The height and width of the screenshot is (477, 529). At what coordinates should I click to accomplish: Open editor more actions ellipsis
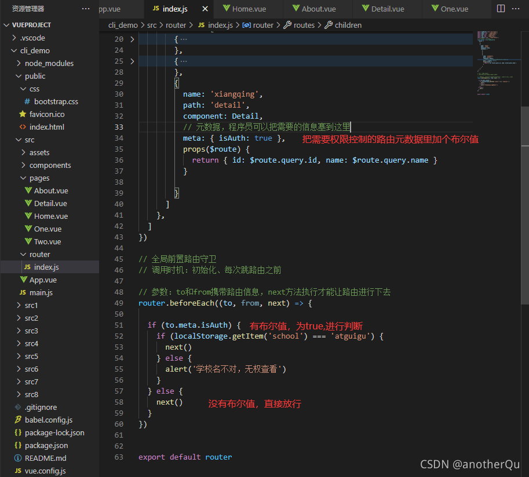pos(516,9)
